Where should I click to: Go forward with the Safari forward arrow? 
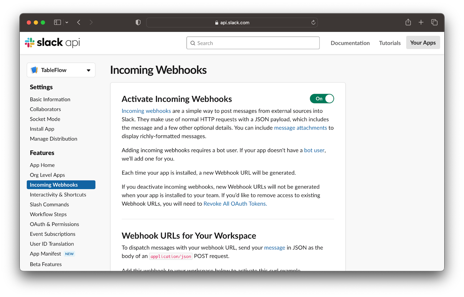(91, 22)
